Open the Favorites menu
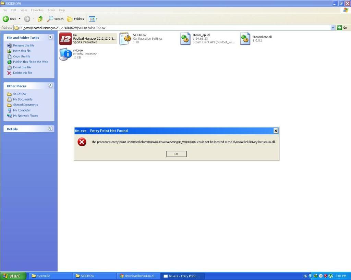This screenshot has width=351, height=280. [x=37, y=10]
